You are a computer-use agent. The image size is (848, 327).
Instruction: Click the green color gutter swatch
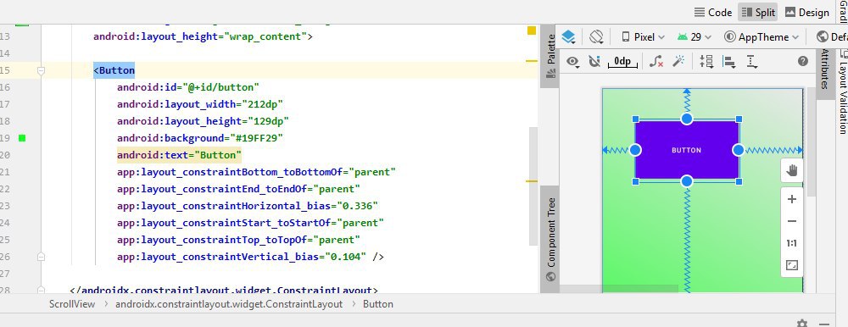[x=22, y=138]
